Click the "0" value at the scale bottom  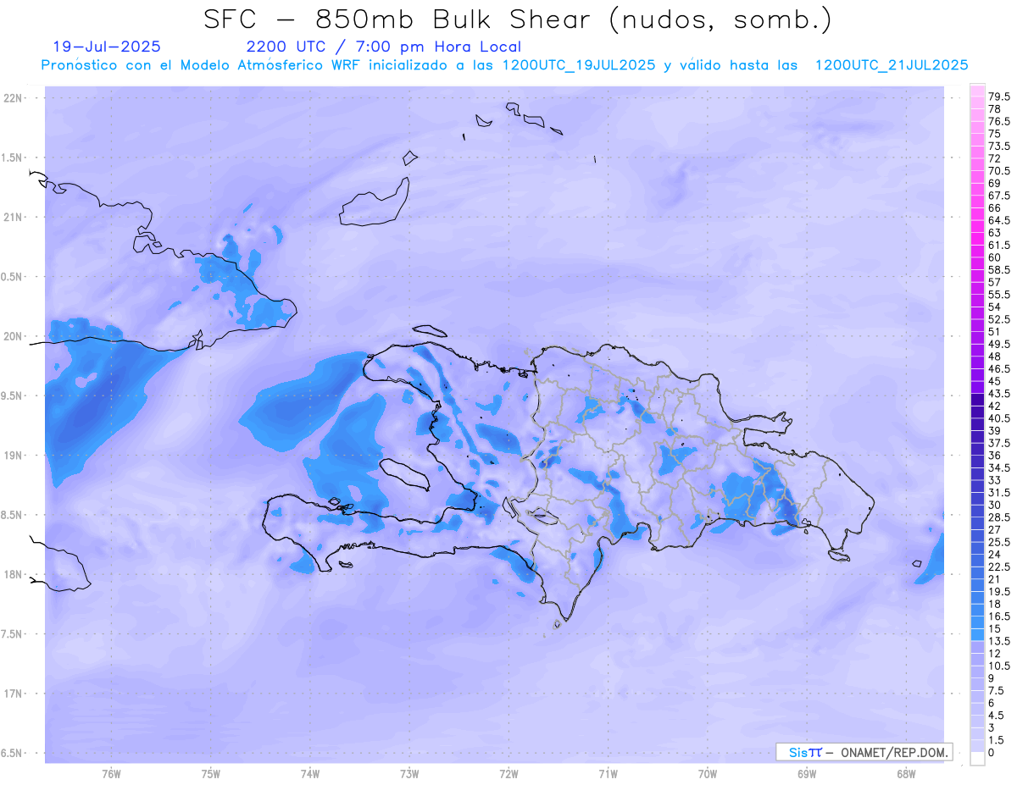992,753
